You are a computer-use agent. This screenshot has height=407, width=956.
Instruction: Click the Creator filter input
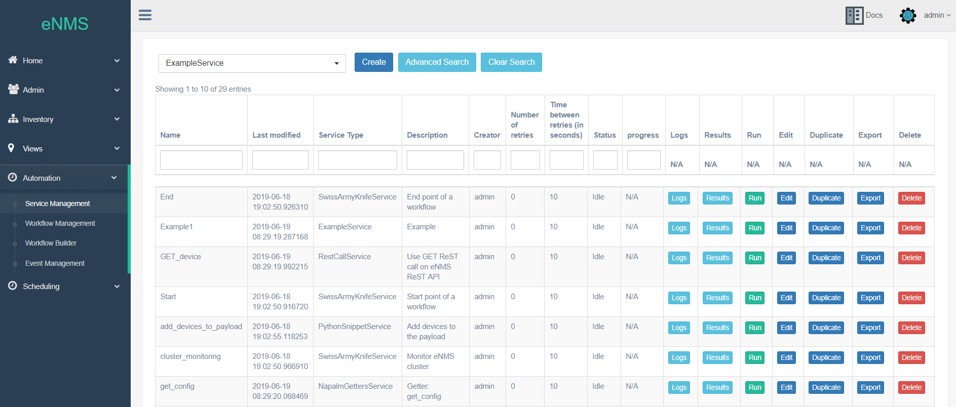487,160
